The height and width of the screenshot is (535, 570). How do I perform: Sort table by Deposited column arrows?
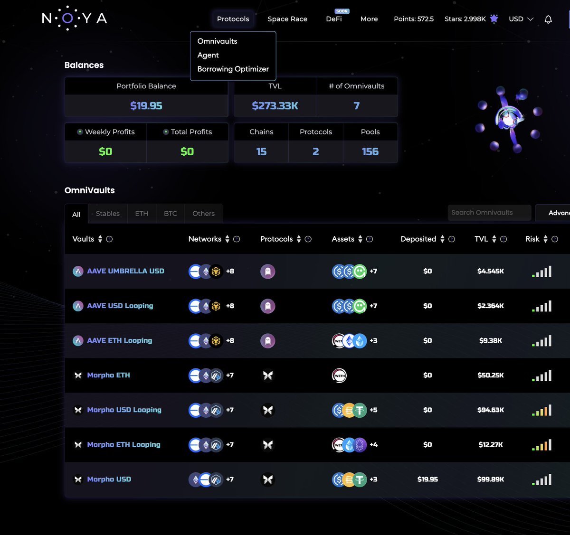point(442,239)
